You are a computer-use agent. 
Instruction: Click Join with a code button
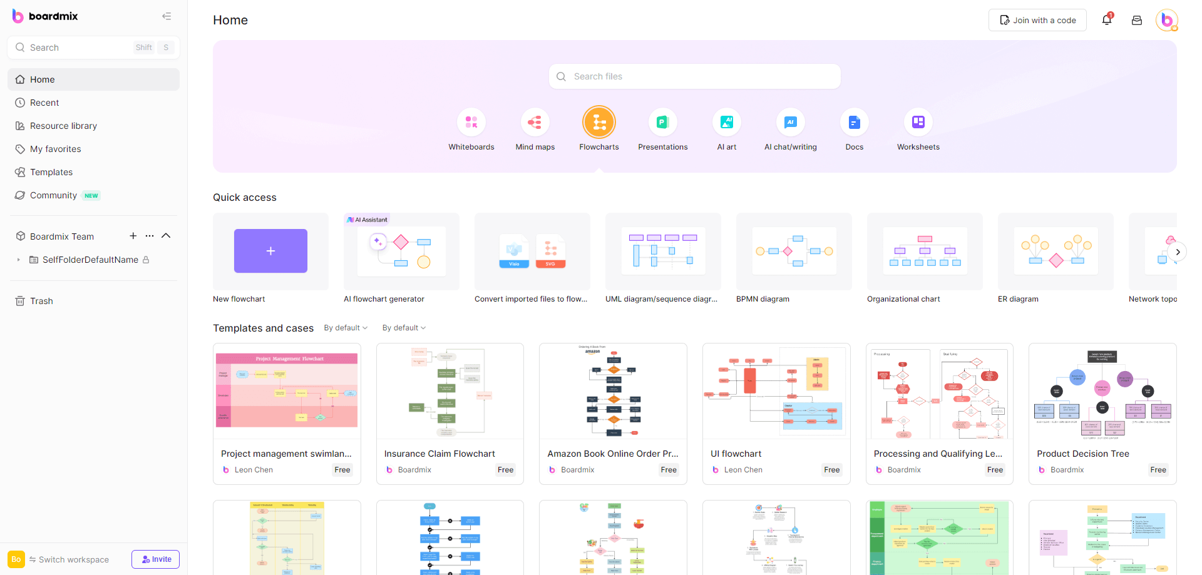point(1037,20)
